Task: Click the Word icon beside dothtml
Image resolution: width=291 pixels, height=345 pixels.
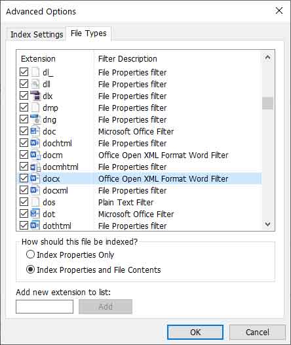Action: (35, 226)
